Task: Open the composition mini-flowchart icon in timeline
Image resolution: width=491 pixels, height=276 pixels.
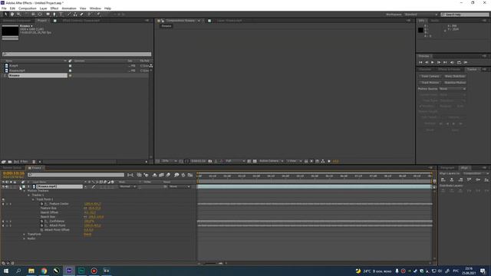Action: pyautogui.click(x=130, y=175)
